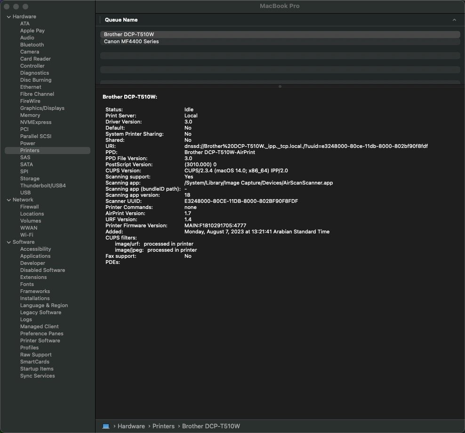Select Apple Pay in the sidebar

pos(32,31)
